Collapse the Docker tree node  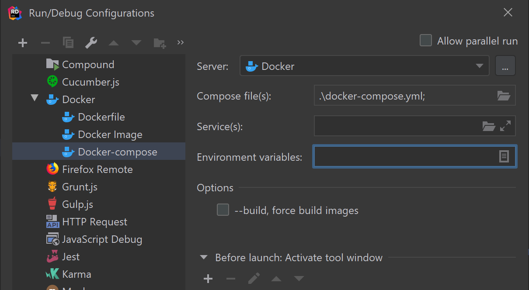tap(34, 99)
